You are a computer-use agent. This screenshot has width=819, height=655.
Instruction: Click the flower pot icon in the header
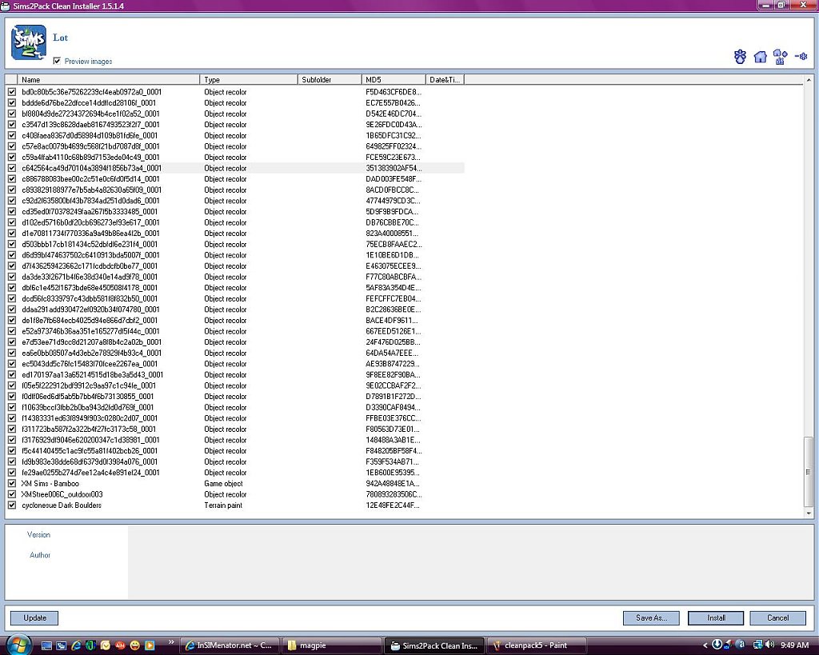pyautogui.click(x=740, y=57)
